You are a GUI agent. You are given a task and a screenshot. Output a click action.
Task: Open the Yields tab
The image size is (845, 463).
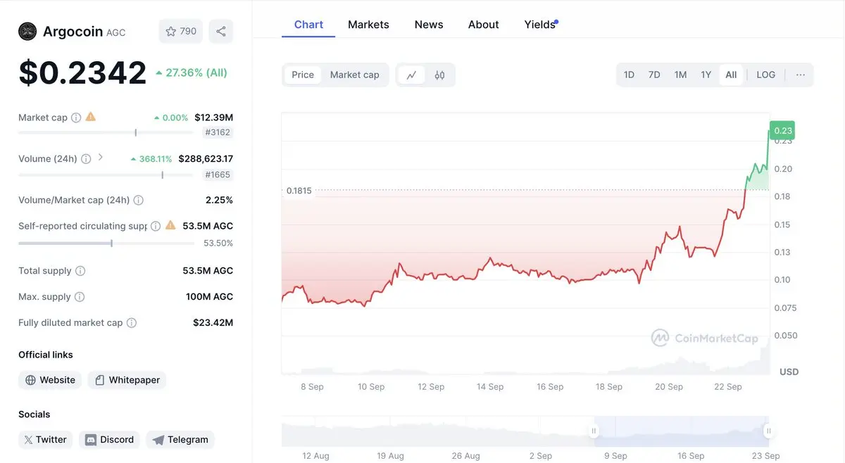tap(540, 25)
